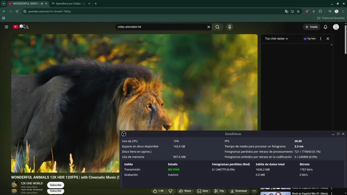Like the video with thumbs-up 1.4K
The width and height of the screenshot is (347, 195).
click(x=158, y=191)
